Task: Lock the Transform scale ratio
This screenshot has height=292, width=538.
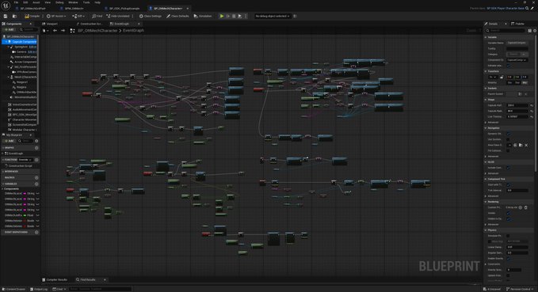Action: 502,77
